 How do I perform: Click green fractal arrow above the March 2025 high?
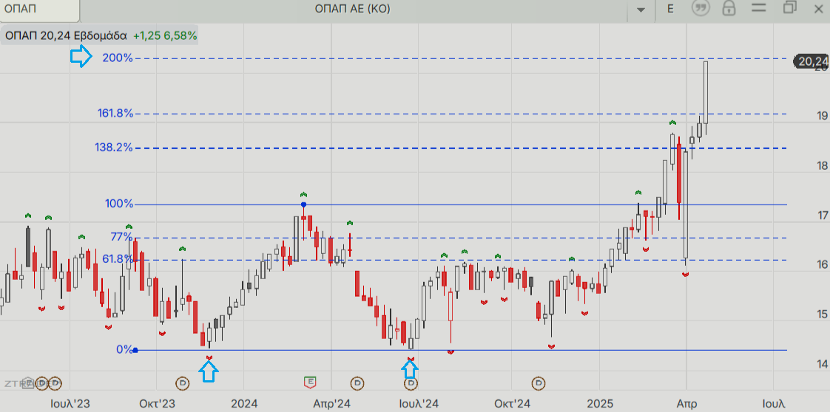(672, 123)
